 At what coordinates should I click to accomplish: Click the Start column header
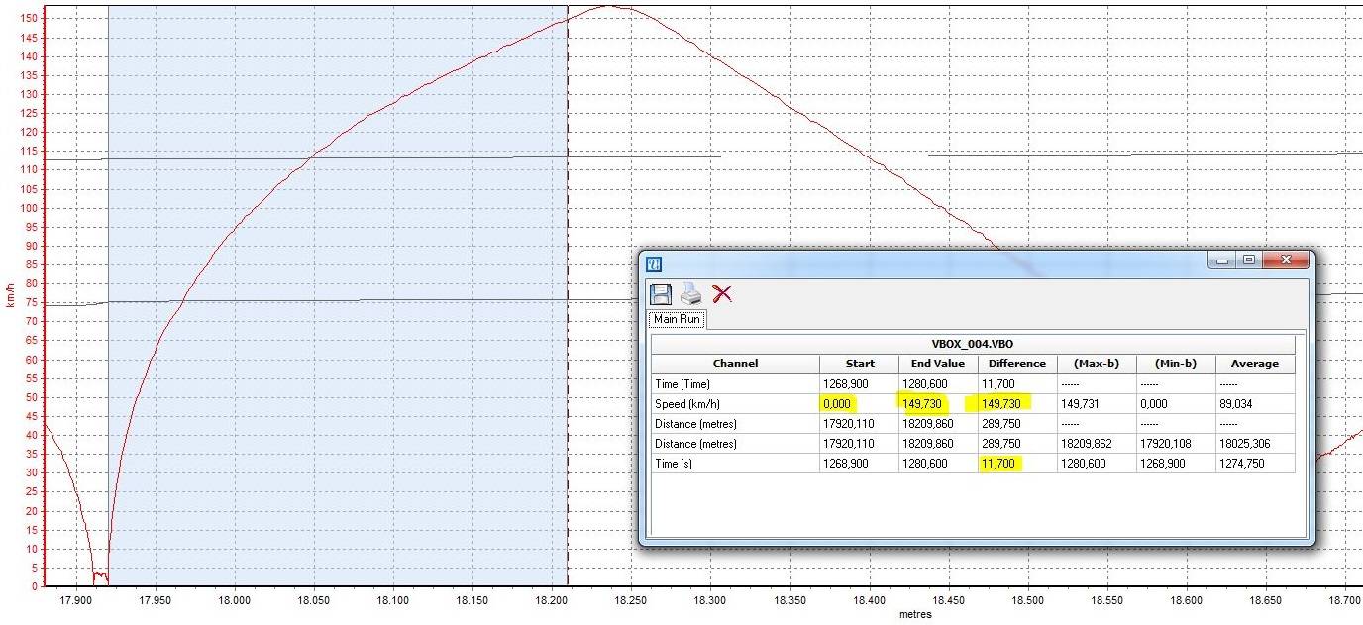pyautogui.click(x=859, y=364)
